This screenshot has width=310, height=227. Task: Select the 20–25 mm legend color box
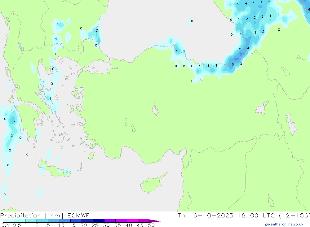87,221
